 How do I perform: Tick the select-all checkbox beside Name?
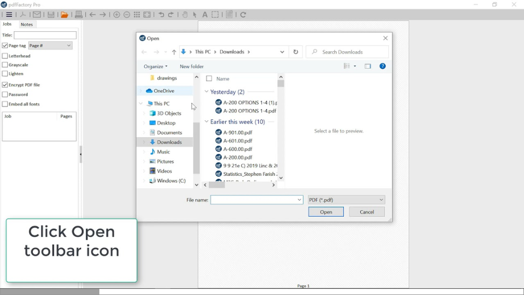(209, 78)
